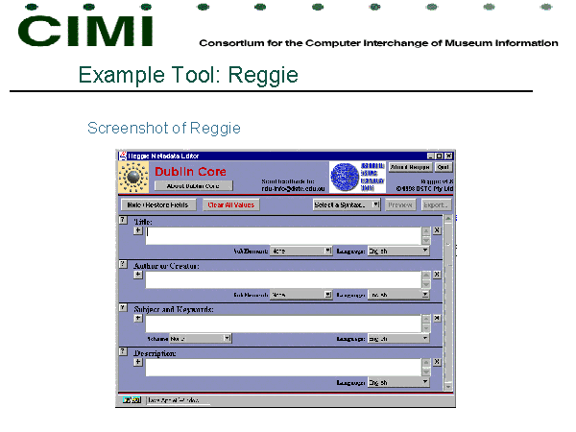
Task: Add another Author or Creator entry
Action: pyautogui.click(x=137, y=275)
